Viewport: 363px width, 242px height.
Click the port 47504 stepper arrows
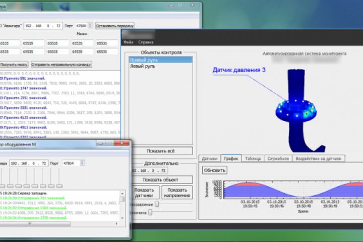82,163
